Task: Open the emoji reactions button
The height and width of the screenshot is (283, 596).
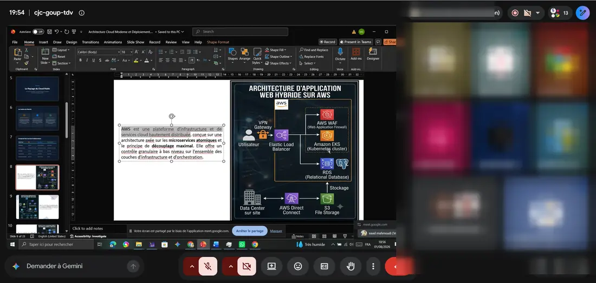Action: tap(298, 266)
